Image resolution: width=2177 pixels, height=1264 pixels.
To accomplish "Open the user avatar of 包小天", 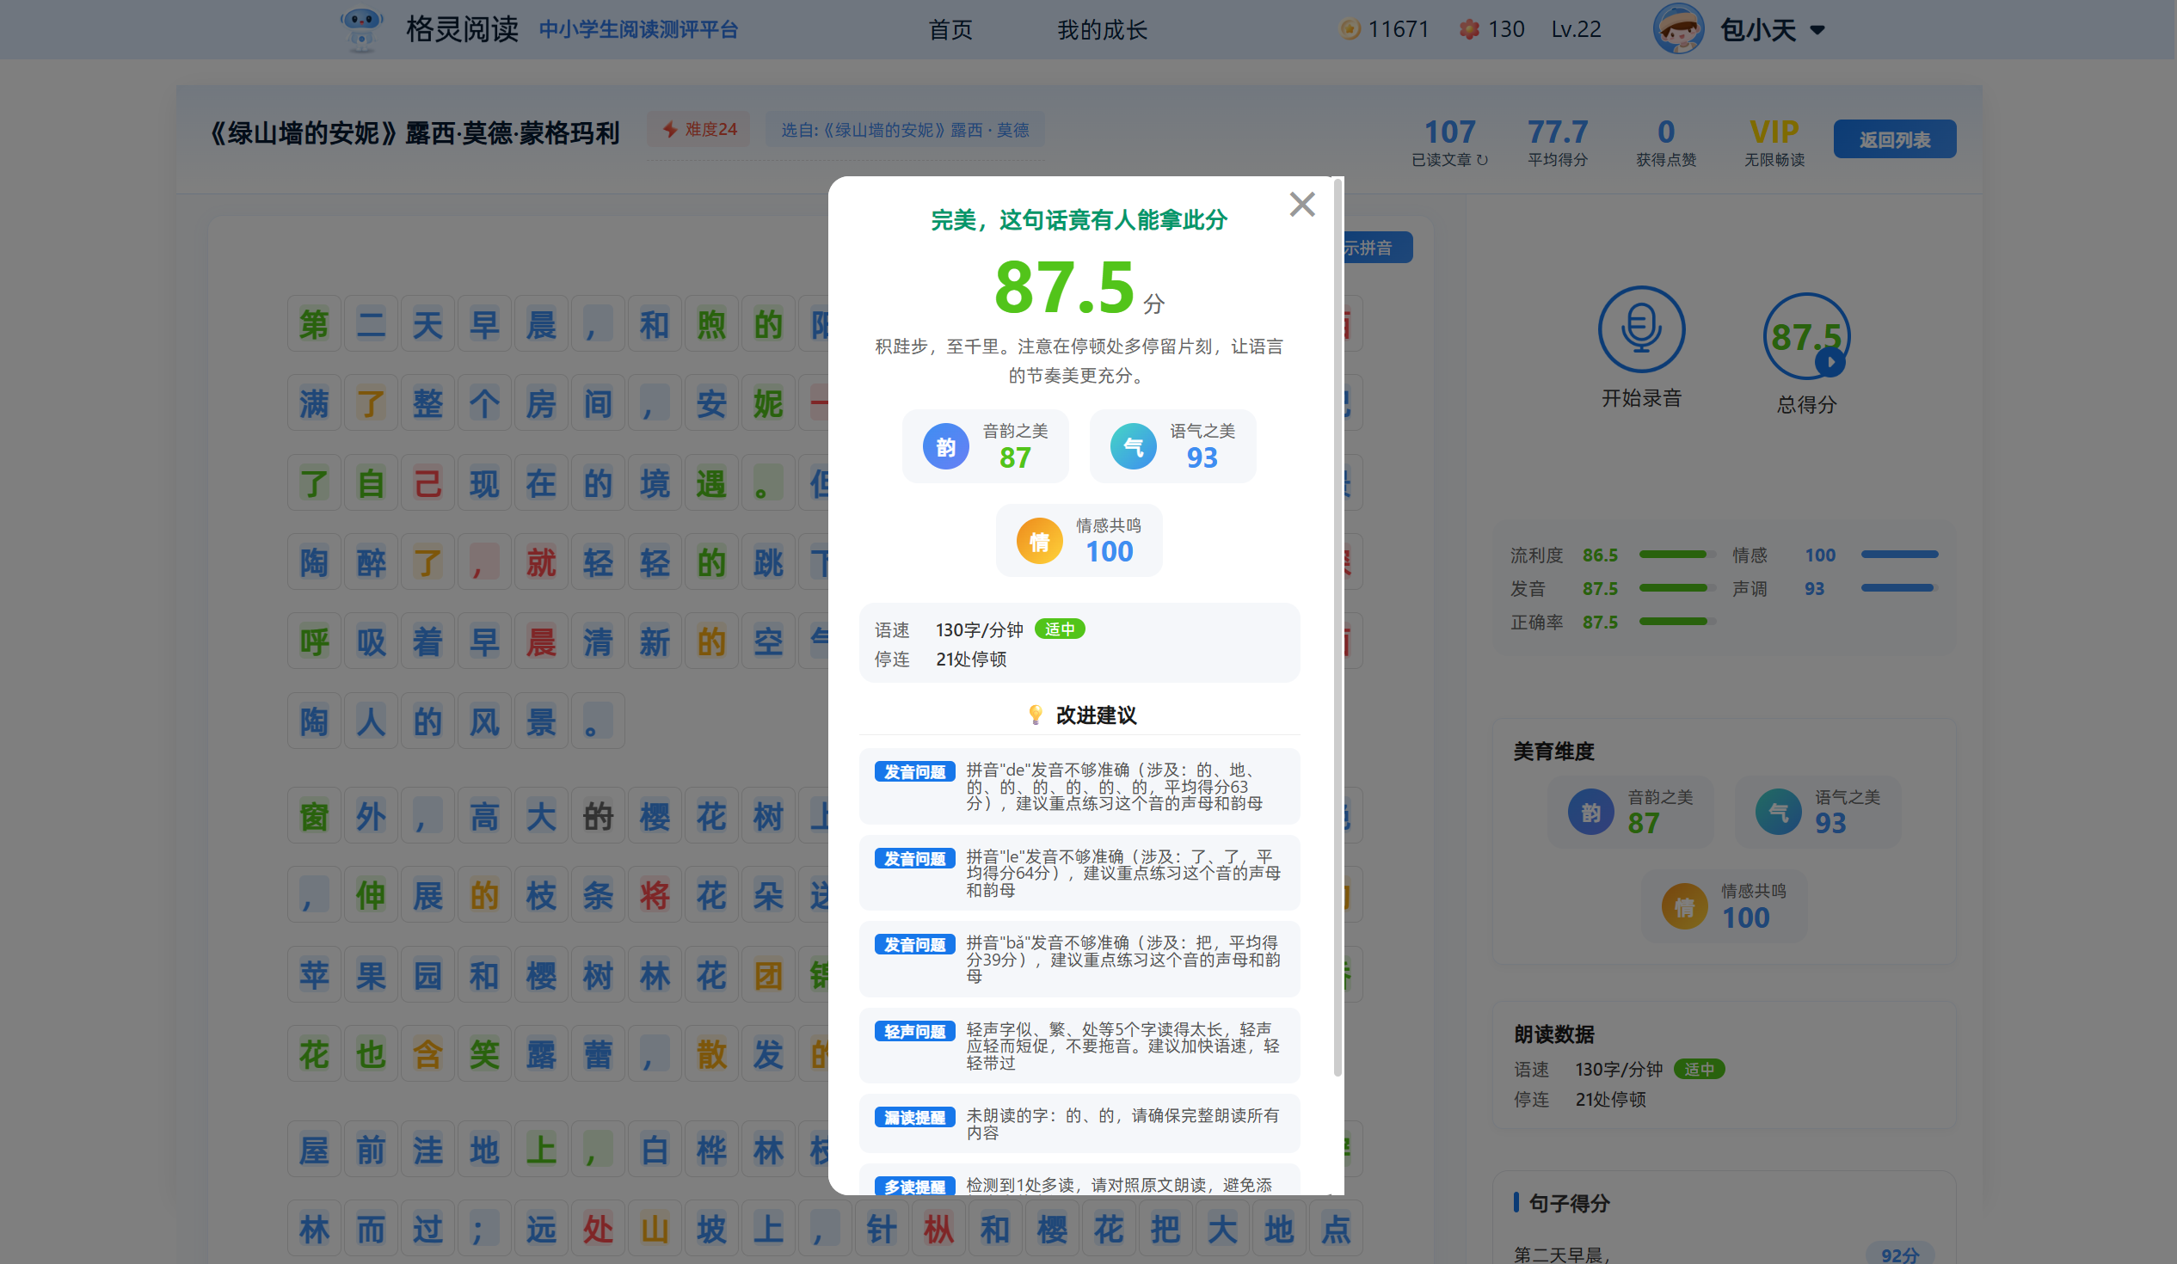I will (x=1677, y=29).
